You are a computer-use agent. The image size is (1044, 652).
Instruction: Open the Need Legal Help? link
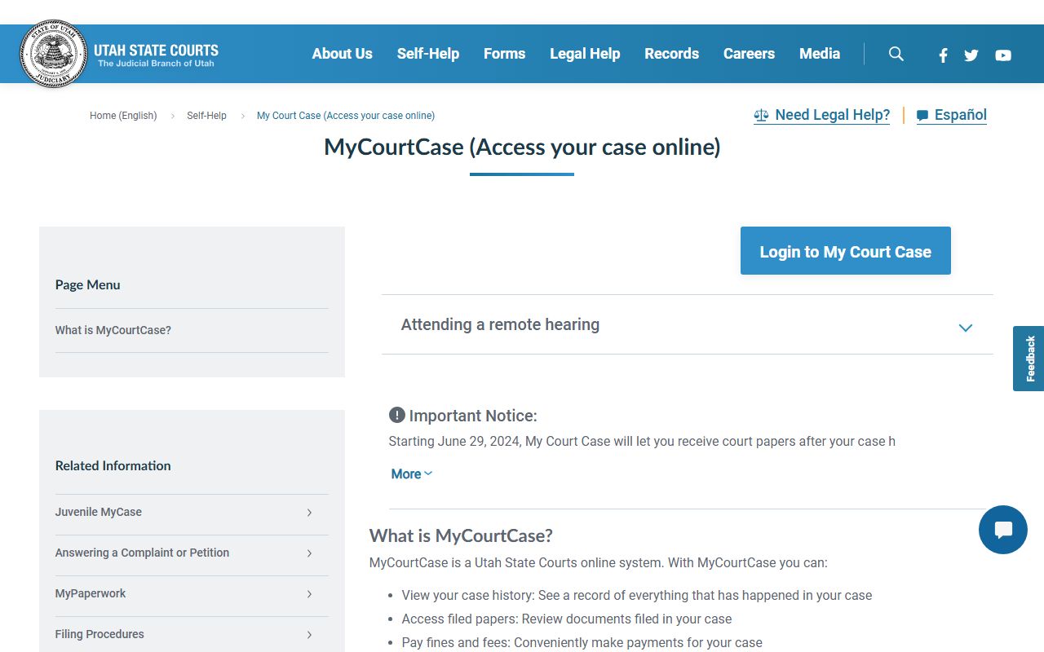pos(822,115)
